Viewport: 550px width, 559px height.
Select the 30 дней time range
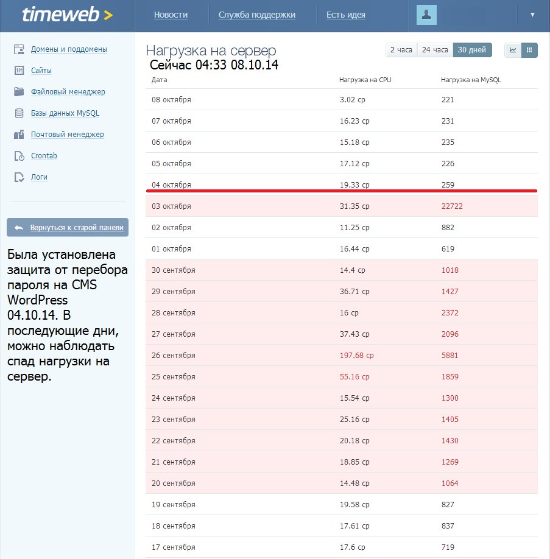click(x=472, y=50)
